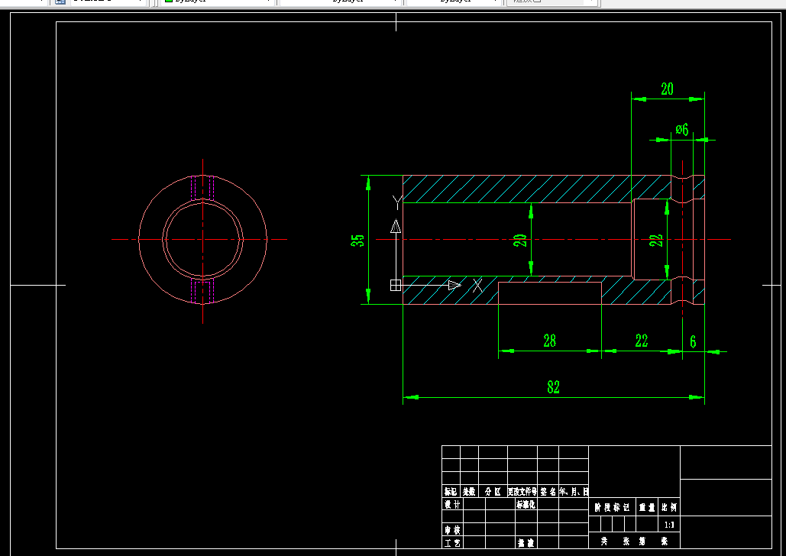This screenshot has width=786, height=556.
Task: Click the UCS icon Y axis label
Action: pyautogui.click(x=397, y=202)
